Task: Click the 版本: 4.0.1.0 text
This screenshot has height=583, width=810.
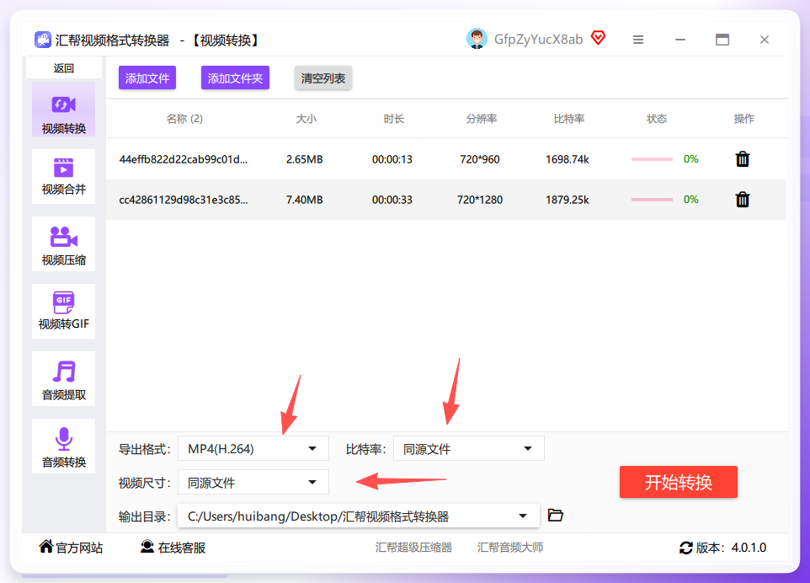Action: [x=731, y=548]
